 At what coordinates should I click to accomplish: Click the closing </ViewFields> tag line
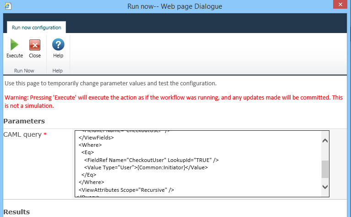click(96, 137)
